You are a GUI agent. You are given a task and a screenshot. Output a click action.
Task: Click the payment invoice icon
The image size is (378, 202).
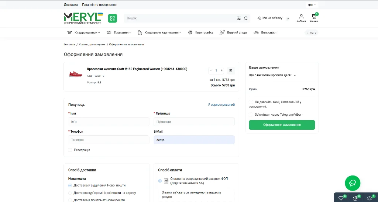coord(166,181)
